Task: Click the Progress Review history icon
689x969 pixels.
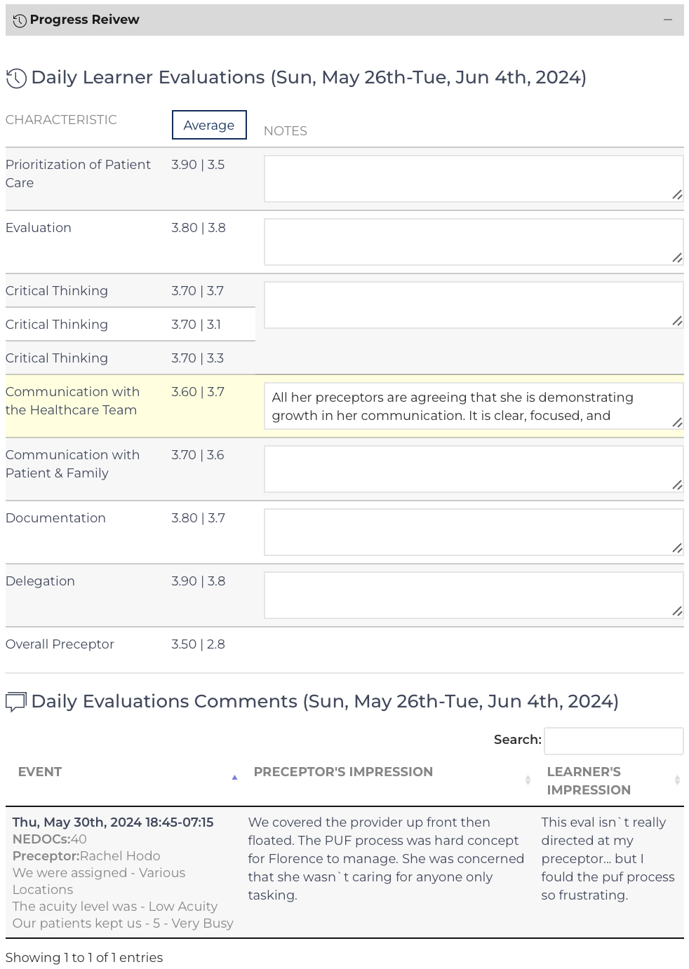Action: coord(20,20)
